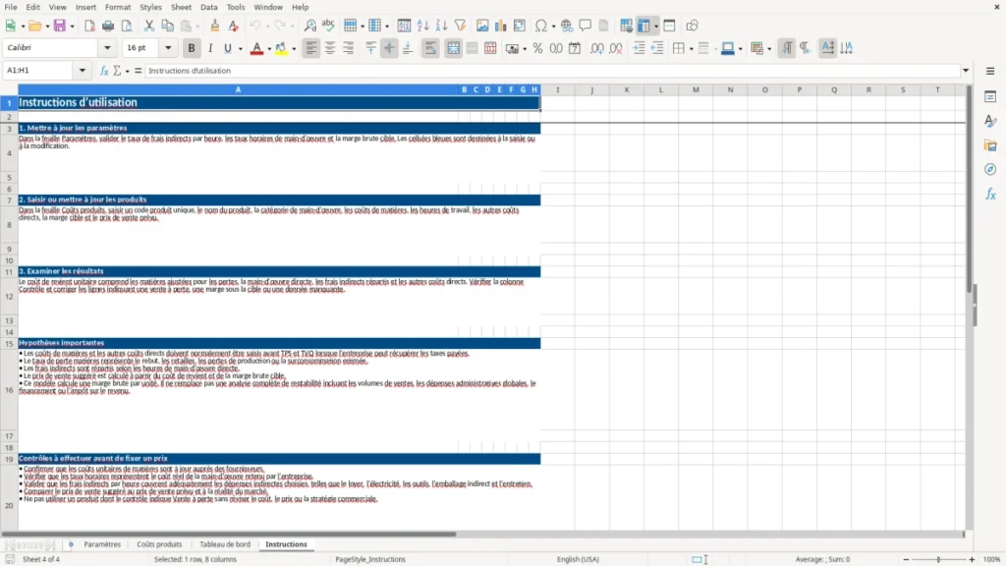This screenshot has height=566, width=1006.
Task: Open the font size dropdown
Action: click(x=168, y=48)
